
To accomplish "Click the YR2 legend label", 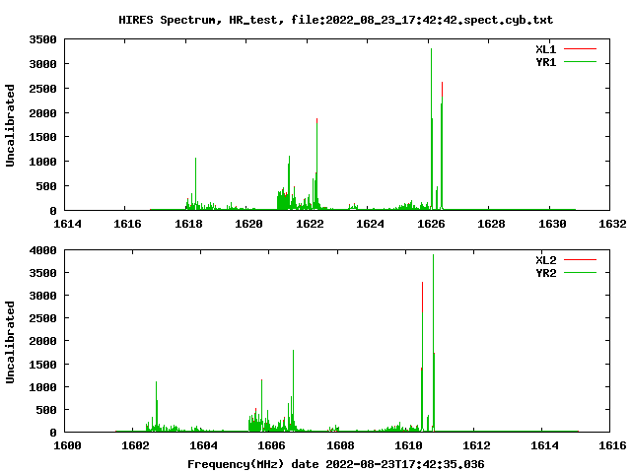I will (545, 273).
